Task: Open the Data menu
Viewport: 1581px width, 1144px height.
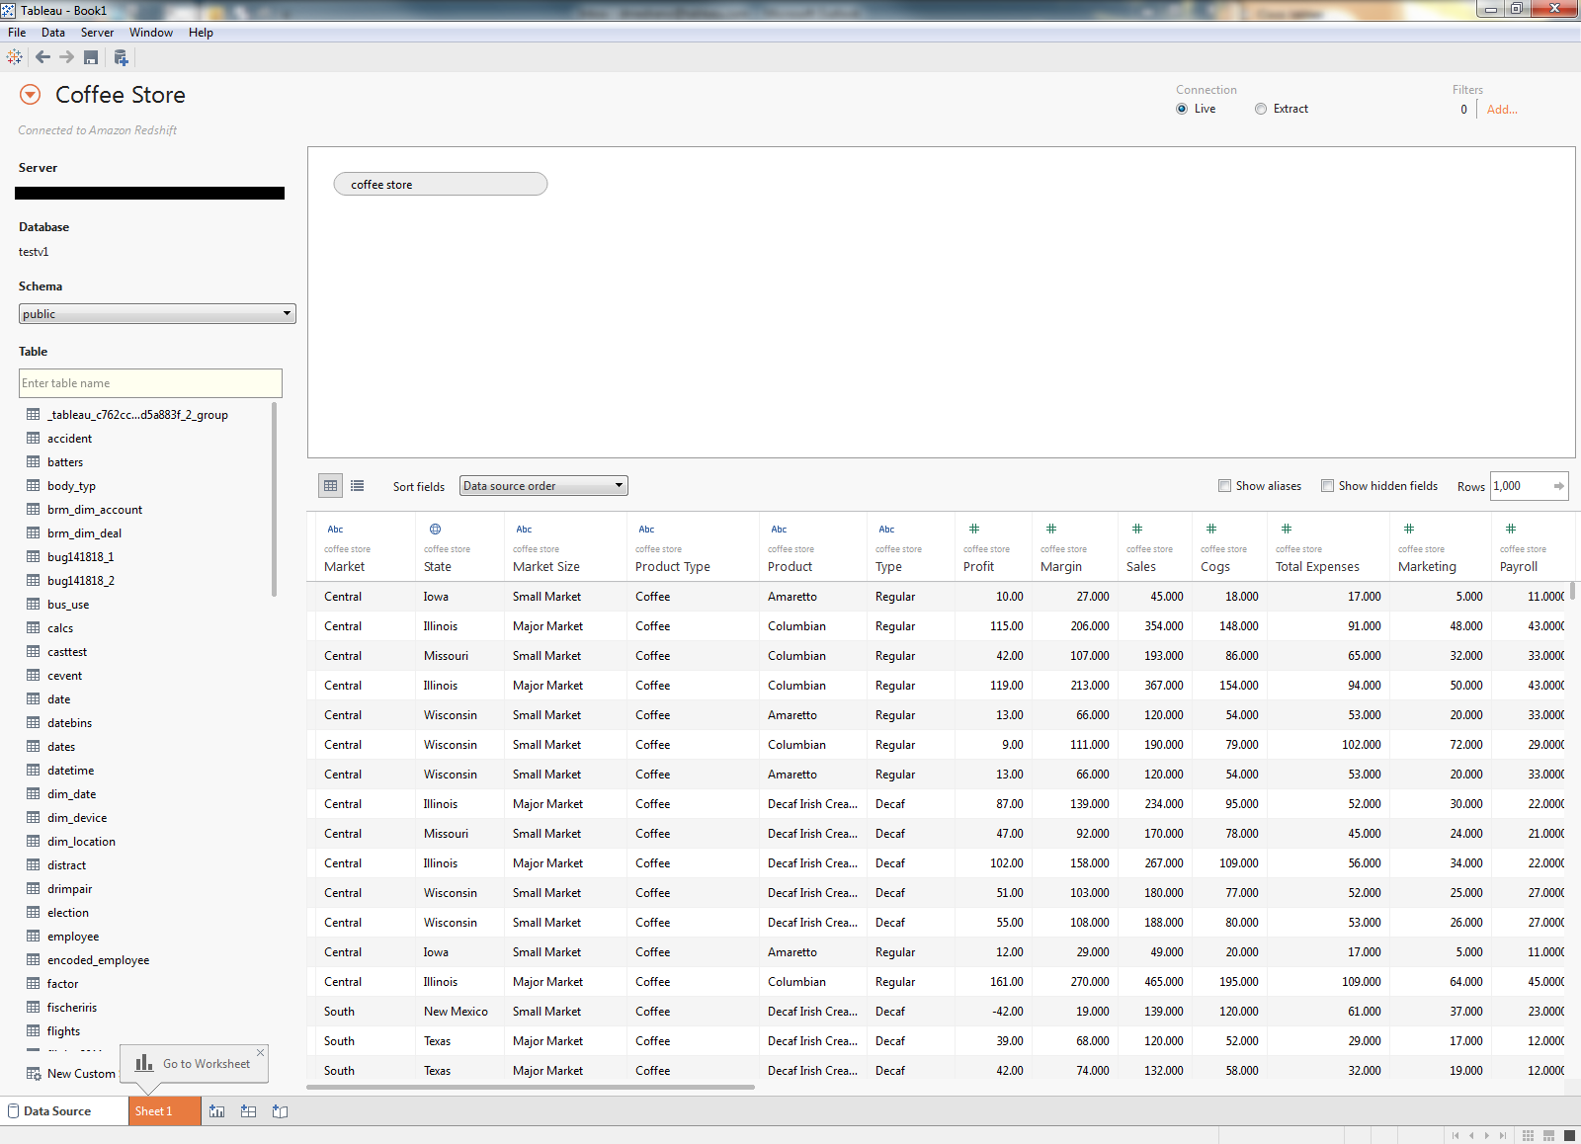Action: click(53, 32)
